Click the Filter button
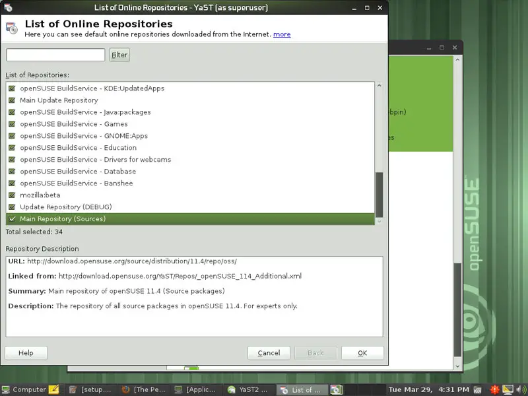 119,55
